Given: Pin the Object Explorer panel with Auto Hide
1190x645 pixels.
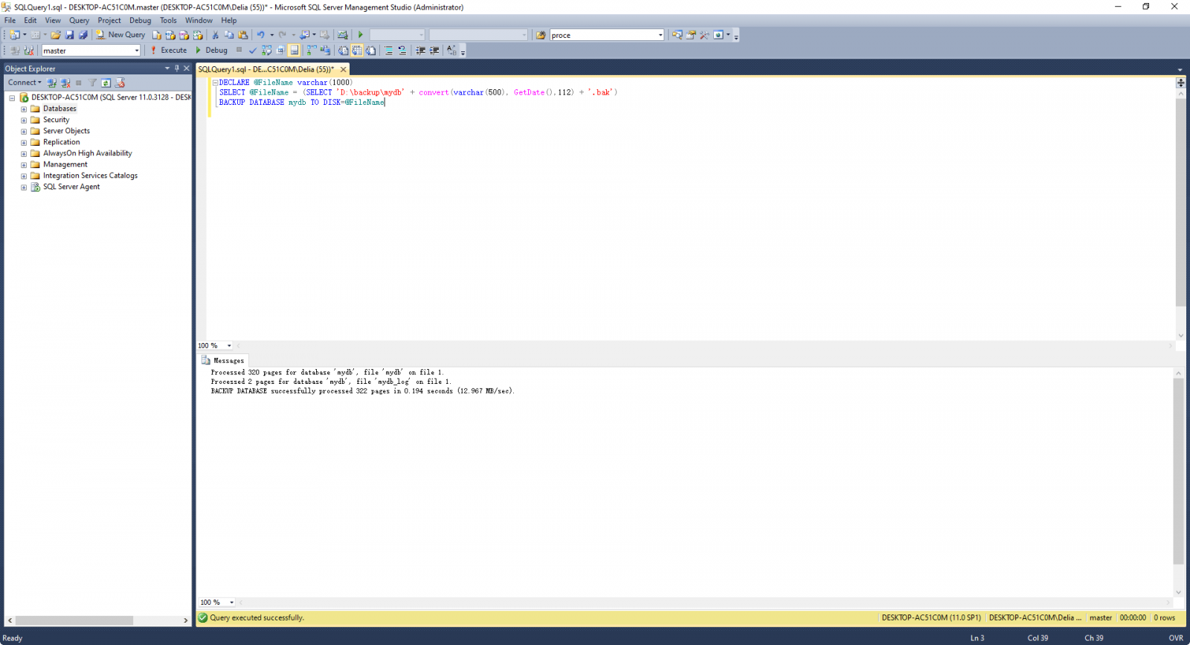Looking at the screenshot, I should point(177,68).
